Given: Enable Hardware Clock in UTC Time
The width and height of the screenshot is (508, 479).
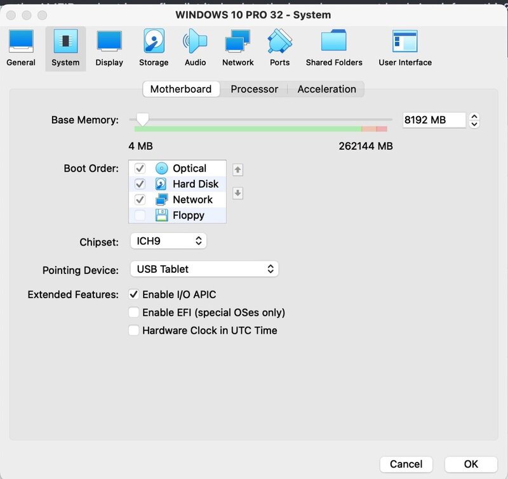Looking at the screenshot, I should [134, 331].
